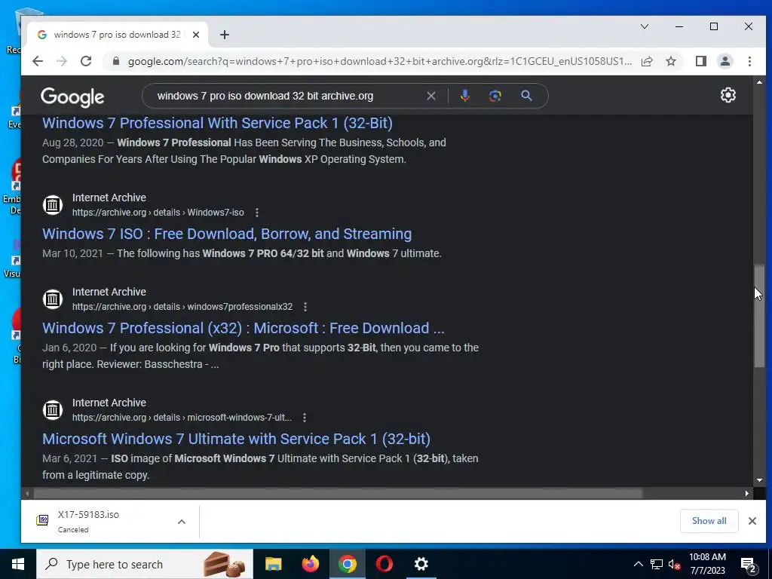
Task: Close the windows 7 pro iso tab
Action: [x=196, y=35]
